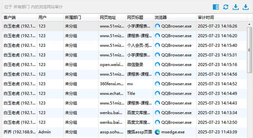Click 未分组 cell in 14:15:16 row
The image size is (253, 138).
pyautogui.click(x=71, y=65)
